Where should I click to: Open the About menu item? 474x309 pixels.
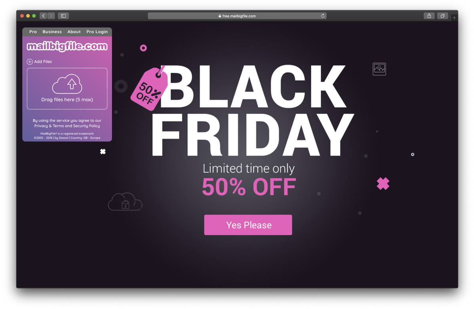[74, 32]
